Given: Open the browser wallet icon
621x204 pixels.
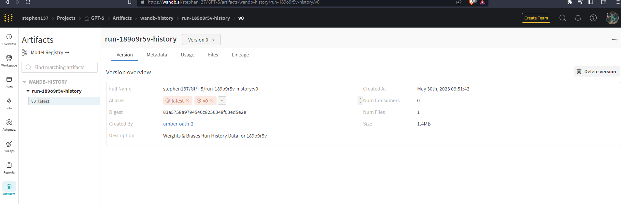Looking at the screenshot, I should [603, 2].
